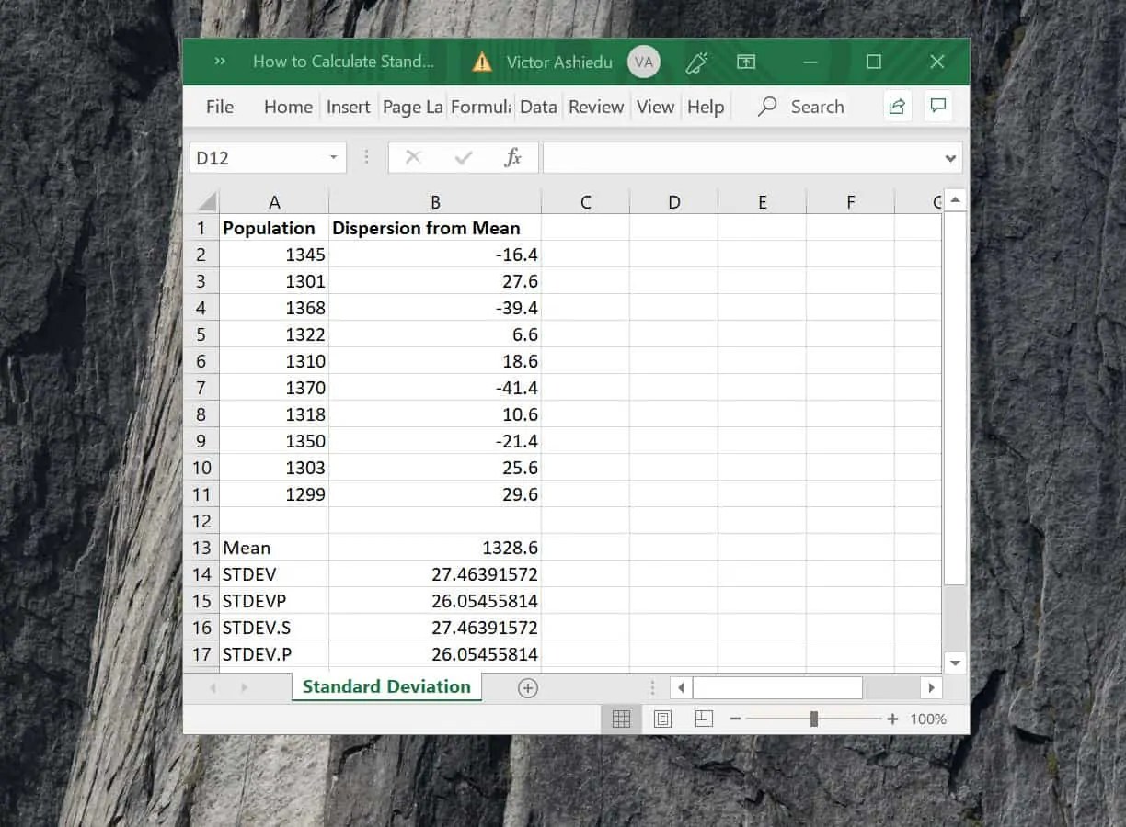Switch to the Review ribbon tab
1126x827 pixels.
[595, 107]
